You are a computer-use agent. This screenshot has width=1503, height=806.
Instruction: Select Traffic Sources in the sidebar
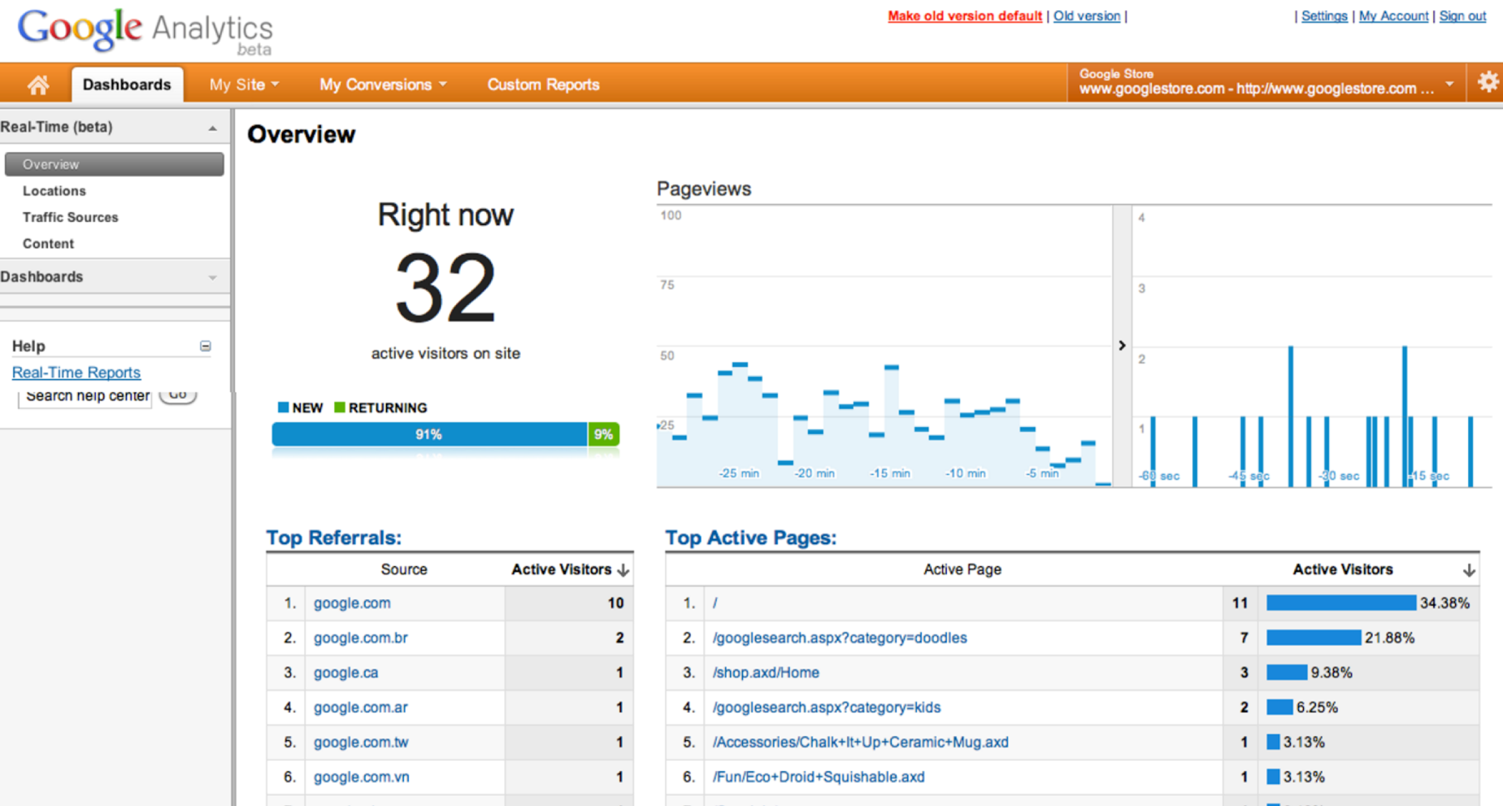click(x=70, y=217)
